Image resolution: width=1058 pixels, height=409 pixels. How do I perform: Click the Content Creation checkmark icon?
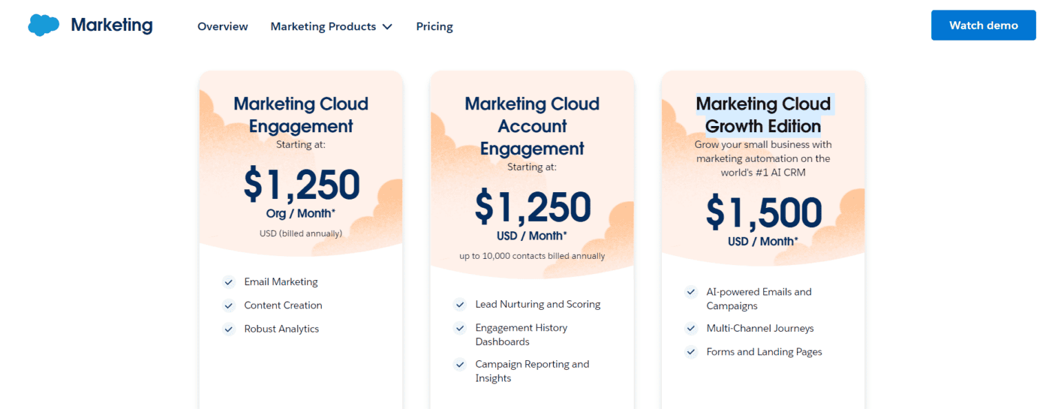click(229, 306)
